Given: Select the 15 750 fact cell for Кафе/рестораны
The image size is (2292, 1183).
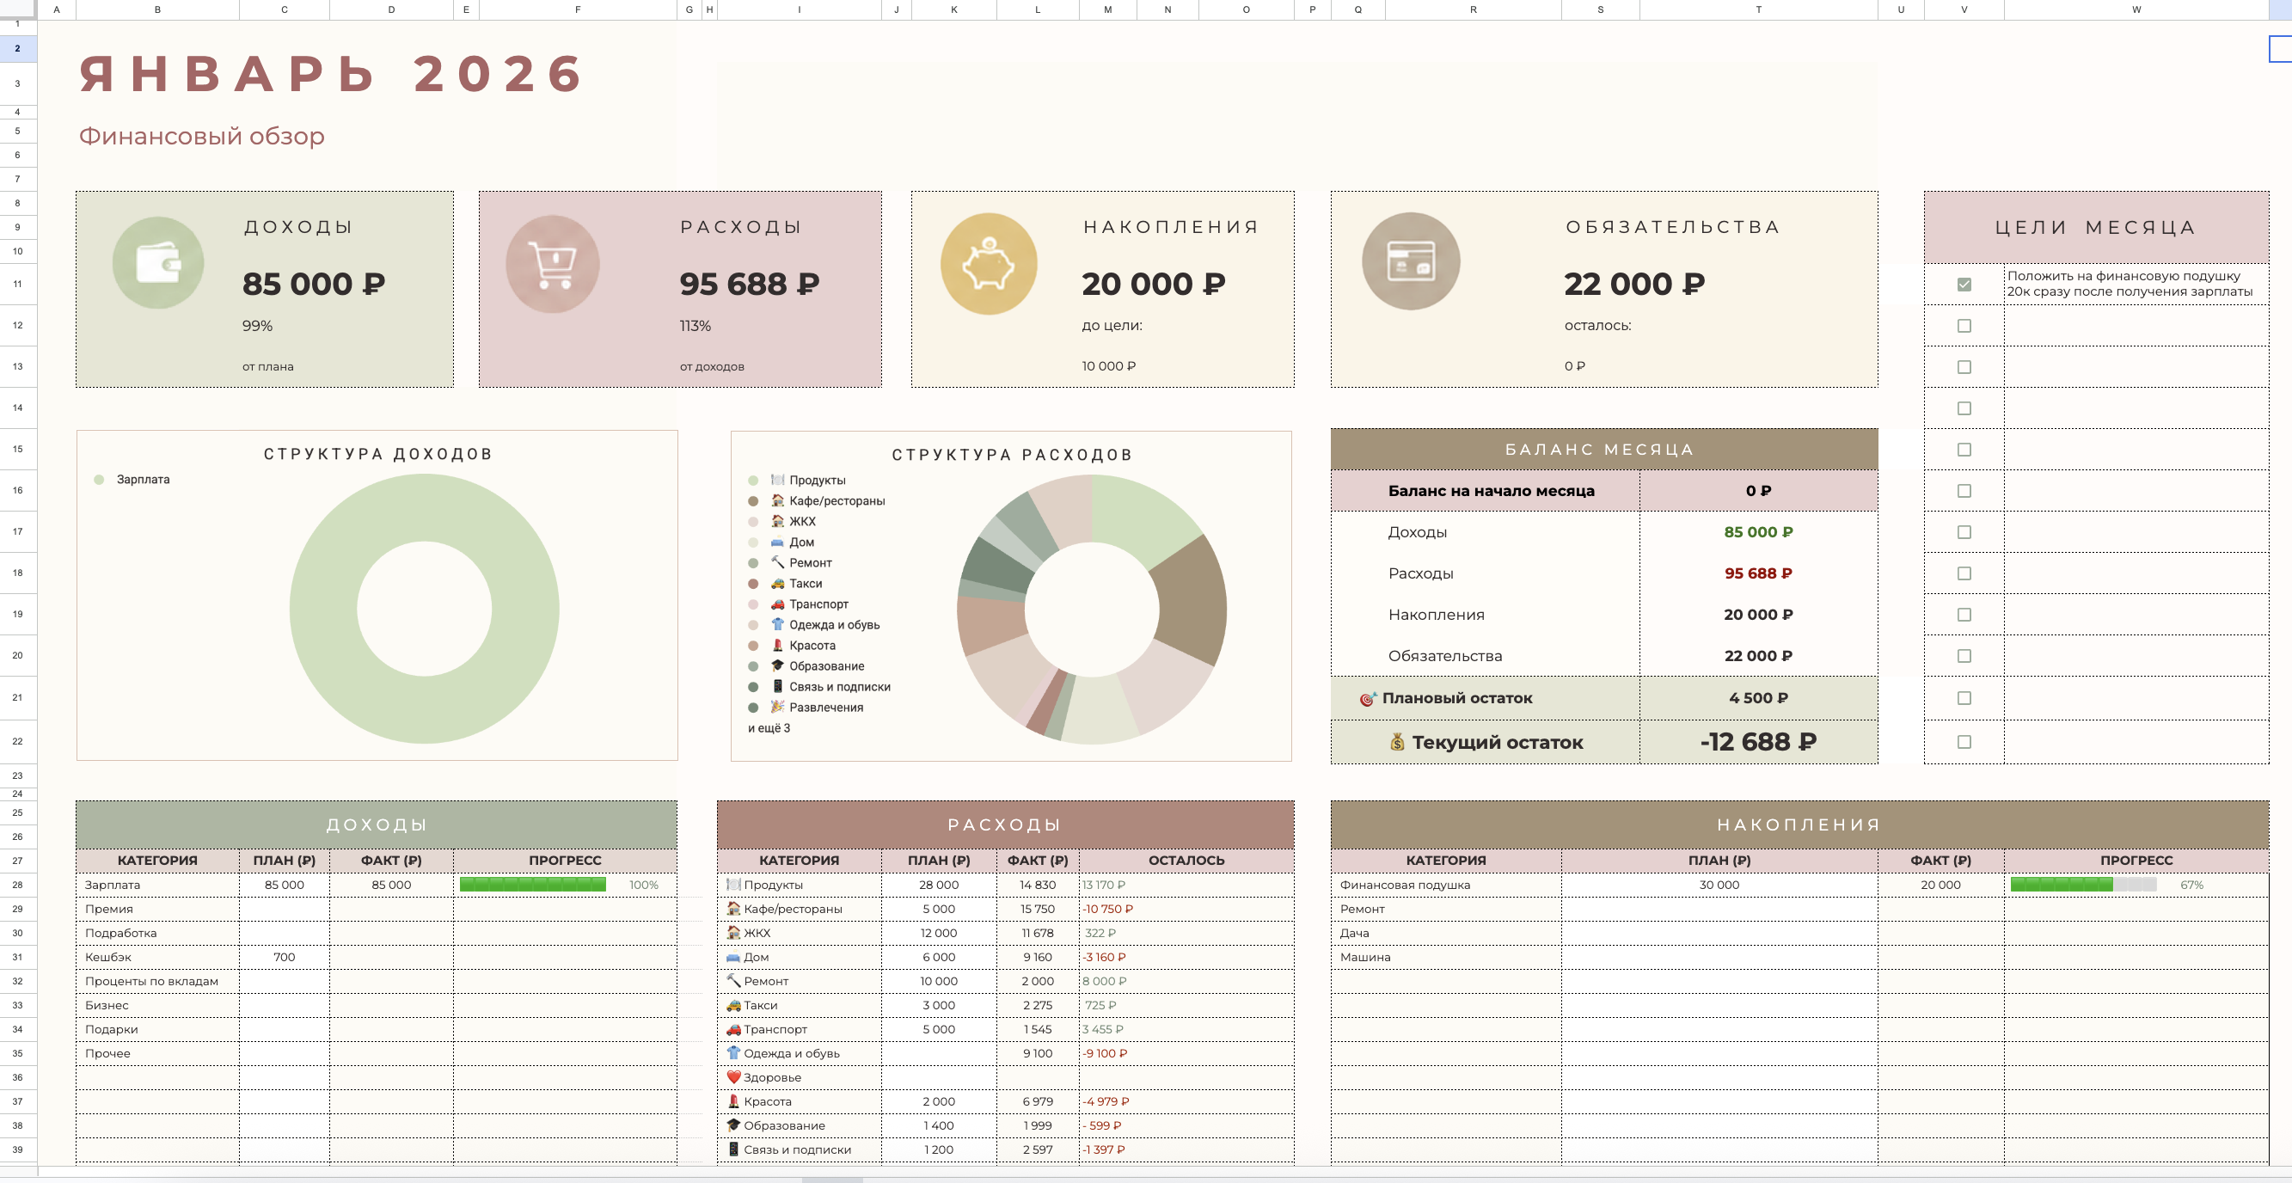Looking at the screenshot, I should point(1038,909).
